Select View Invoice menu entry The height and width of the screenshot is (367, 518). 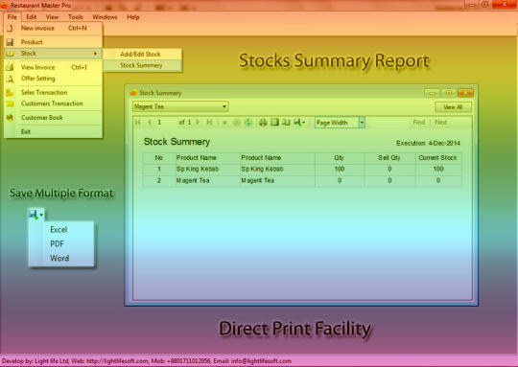[53, 67]
